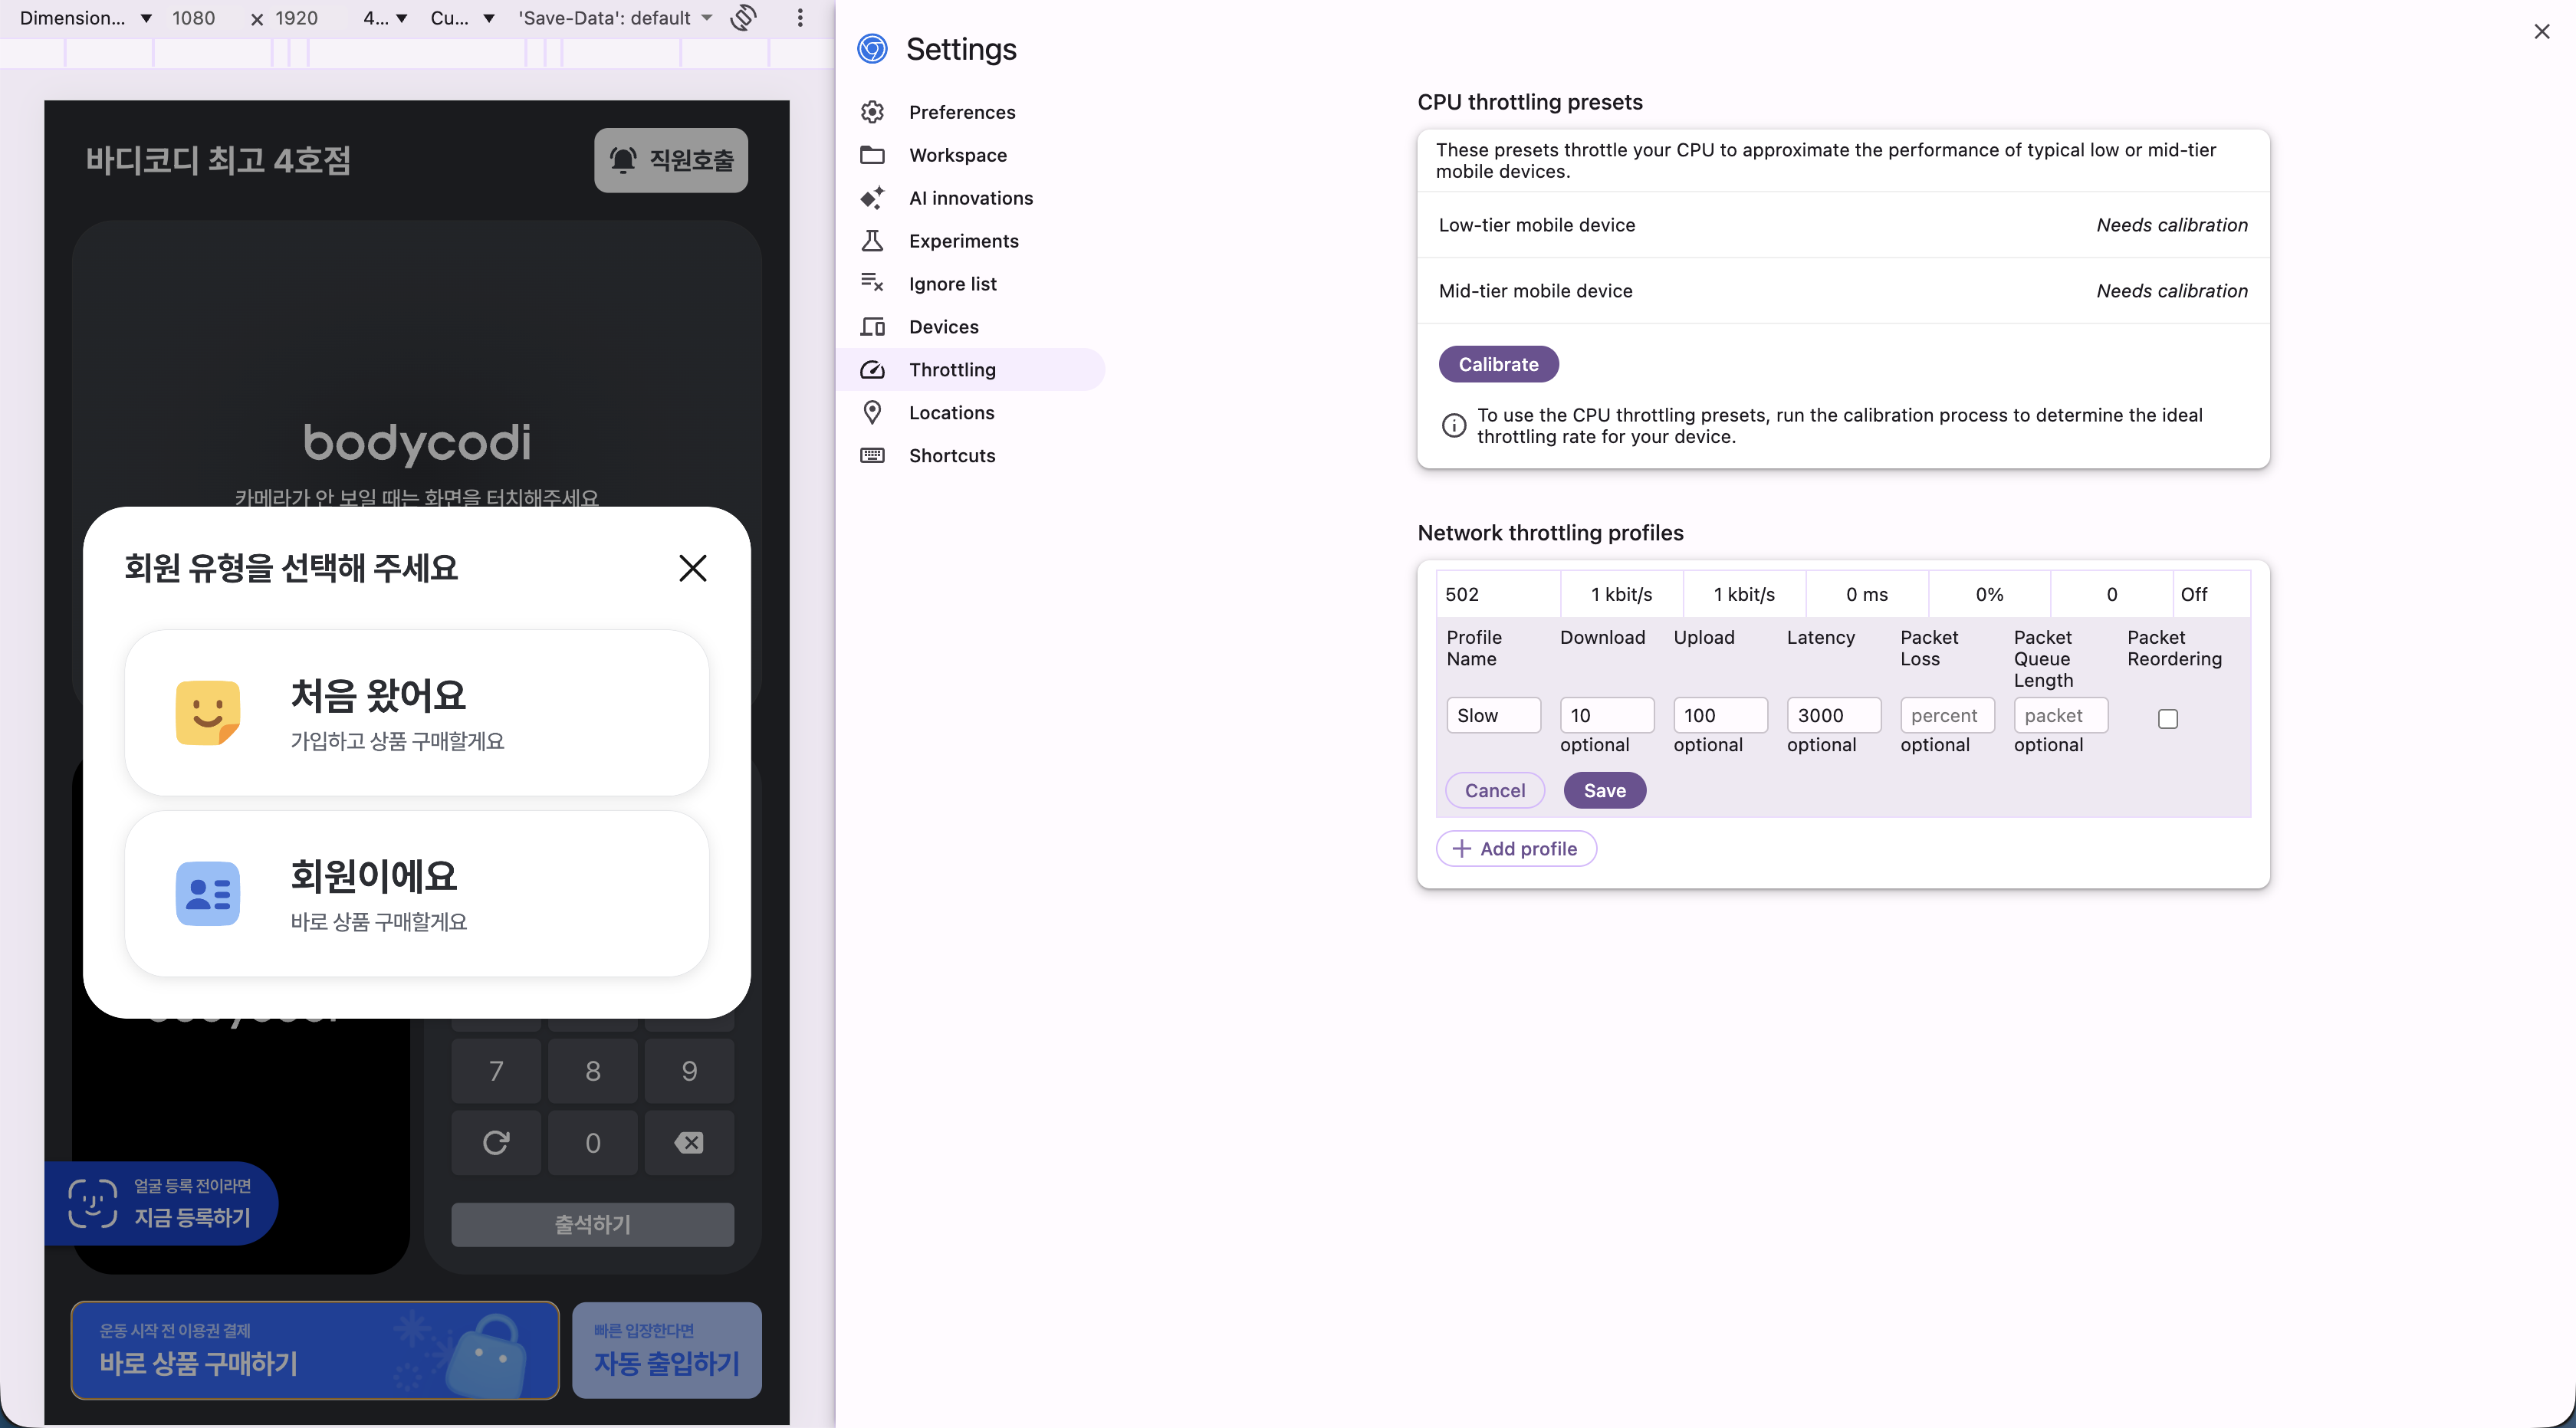Image resolution: width=2576 pixels, height=1428 pixels.
Task: Switch to the Experiments settings tab
Action: point(963,241)
